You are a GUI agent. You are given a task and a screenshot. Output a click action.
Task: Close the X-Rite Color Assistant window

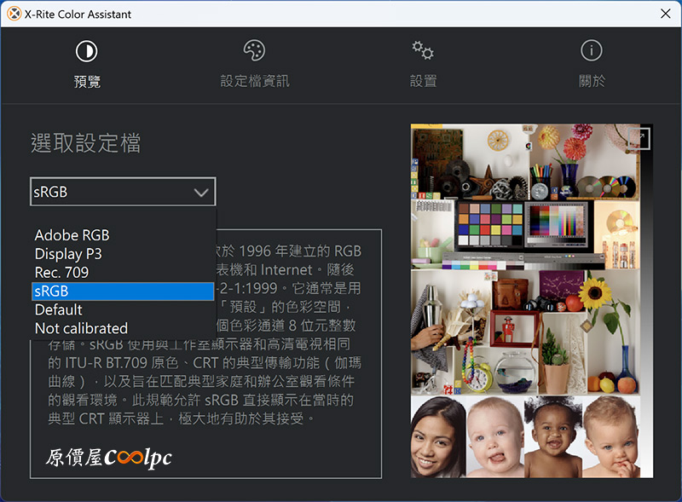(666, 14)
